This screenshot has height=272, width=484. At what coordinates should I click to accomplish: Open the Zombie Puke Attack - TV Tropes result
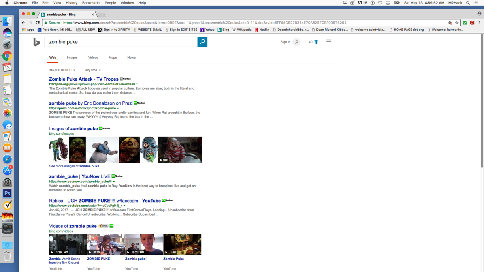pos(84,79)
